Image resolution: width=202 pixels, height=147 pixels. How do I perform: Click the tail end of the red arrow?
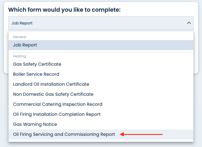[x=161, y=134]
